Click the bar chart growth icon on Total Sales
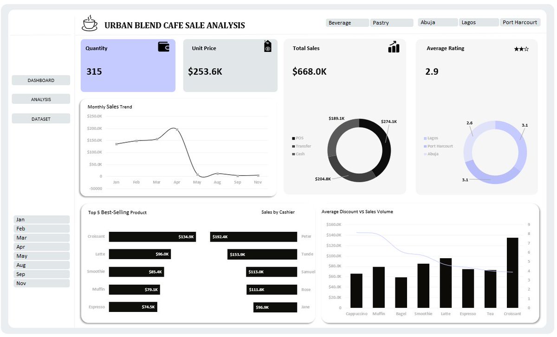The width and height of the screenshot is (557, 337). 394,47
